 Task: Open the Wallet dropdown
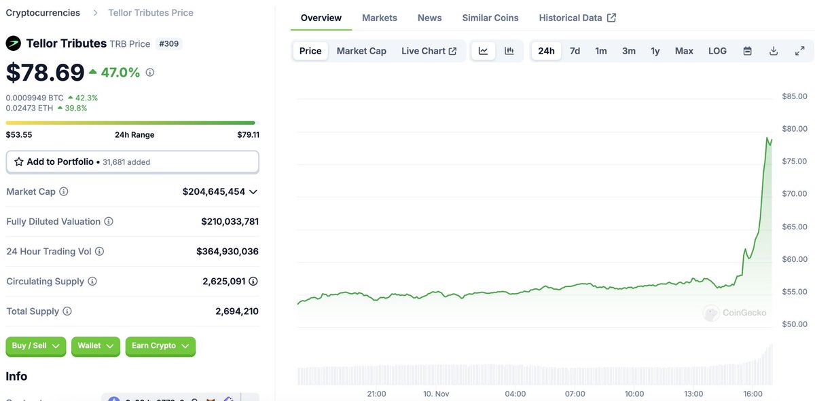(x=96, y=346)
